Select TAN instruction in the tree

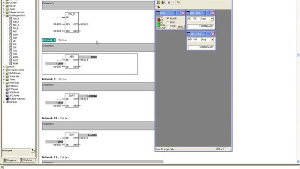pyautogui.click(x=15, y=54)
